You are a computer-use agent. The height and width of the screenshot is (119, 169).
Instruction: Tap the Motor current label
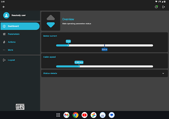(50, 36)
